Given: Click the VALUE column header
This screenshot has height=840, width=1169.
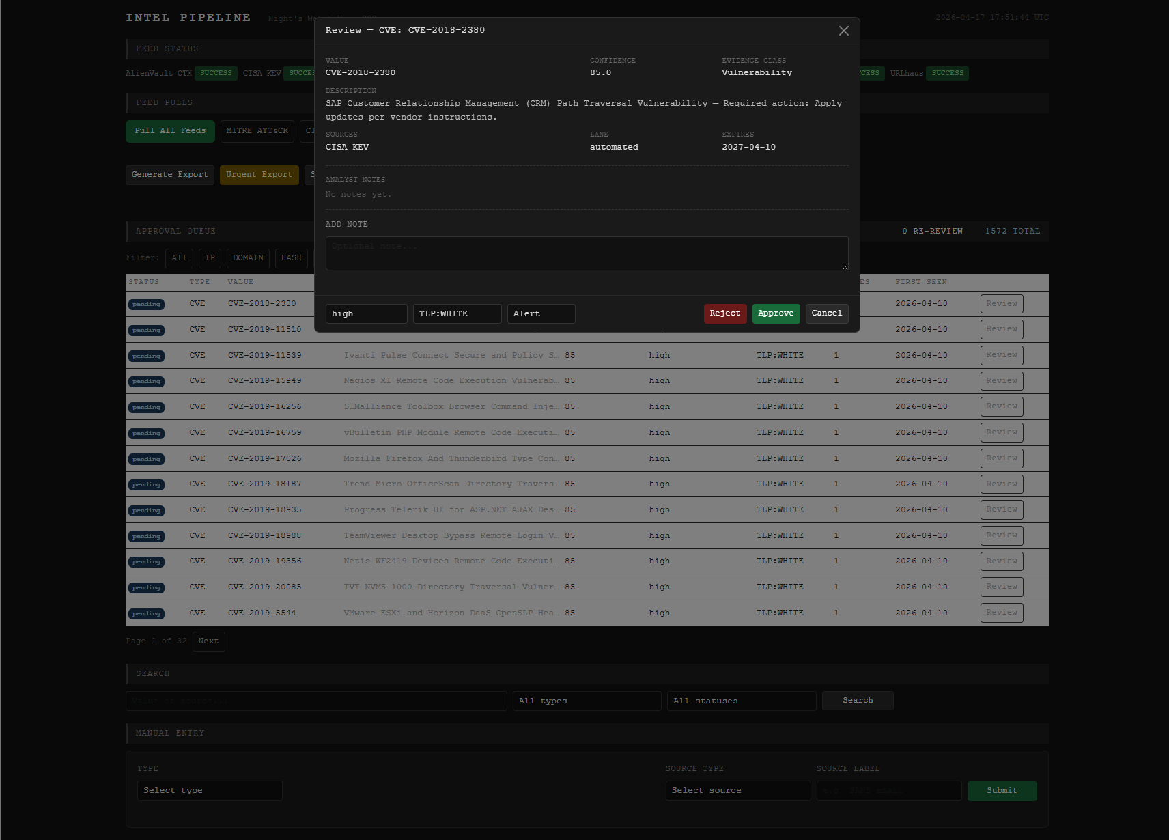Looking at the screenshot, I should pos(240,282).
